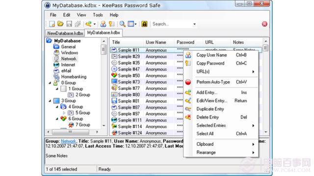Select the 2 Group tree item
Viewport: 314px width, 176px height.
pos(83,94)
